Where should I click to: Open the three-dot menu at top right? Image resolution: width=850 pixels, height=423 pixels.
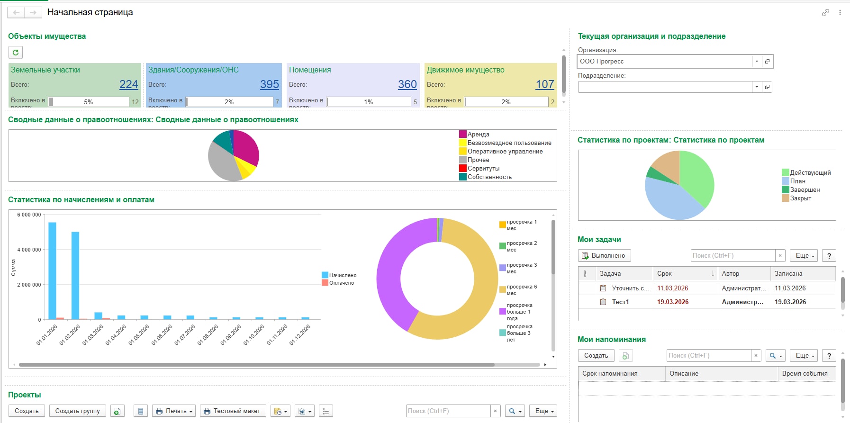840,12
